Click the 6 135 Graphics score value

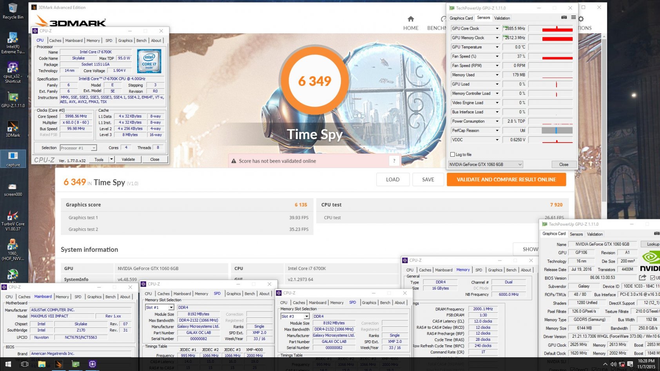pyautogui.click(x=301, y=205)
